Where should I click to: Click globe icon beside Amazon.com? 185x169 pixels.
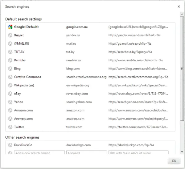10,110
